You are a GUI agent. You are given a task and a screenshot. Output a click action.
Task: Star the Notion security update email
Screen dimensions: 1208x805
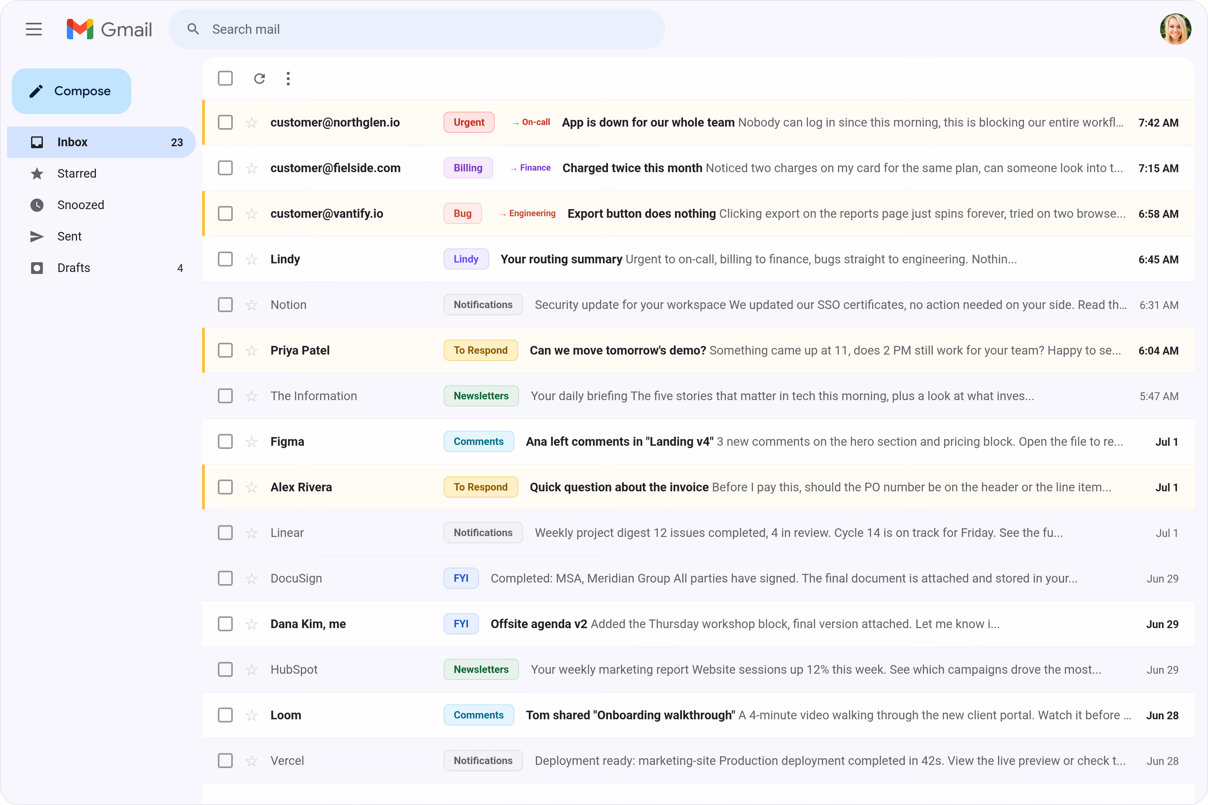pos(251,305)
